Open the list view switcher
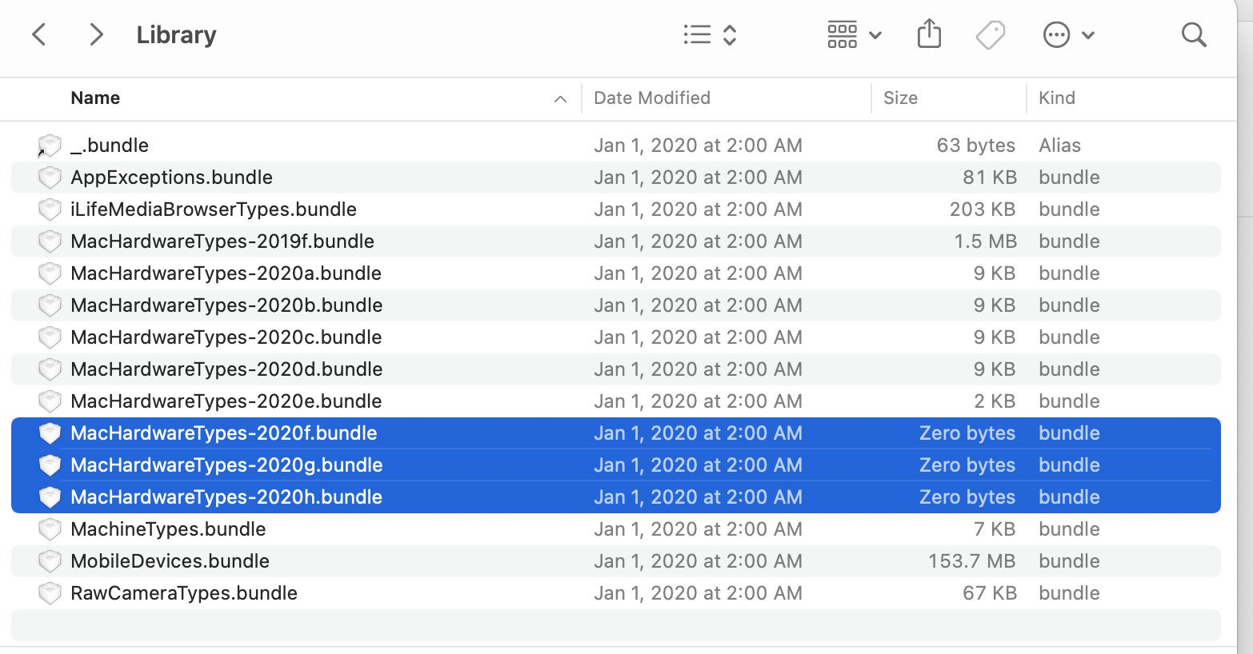This screenshot has height=654, width=1253. (x=710, y=34)
